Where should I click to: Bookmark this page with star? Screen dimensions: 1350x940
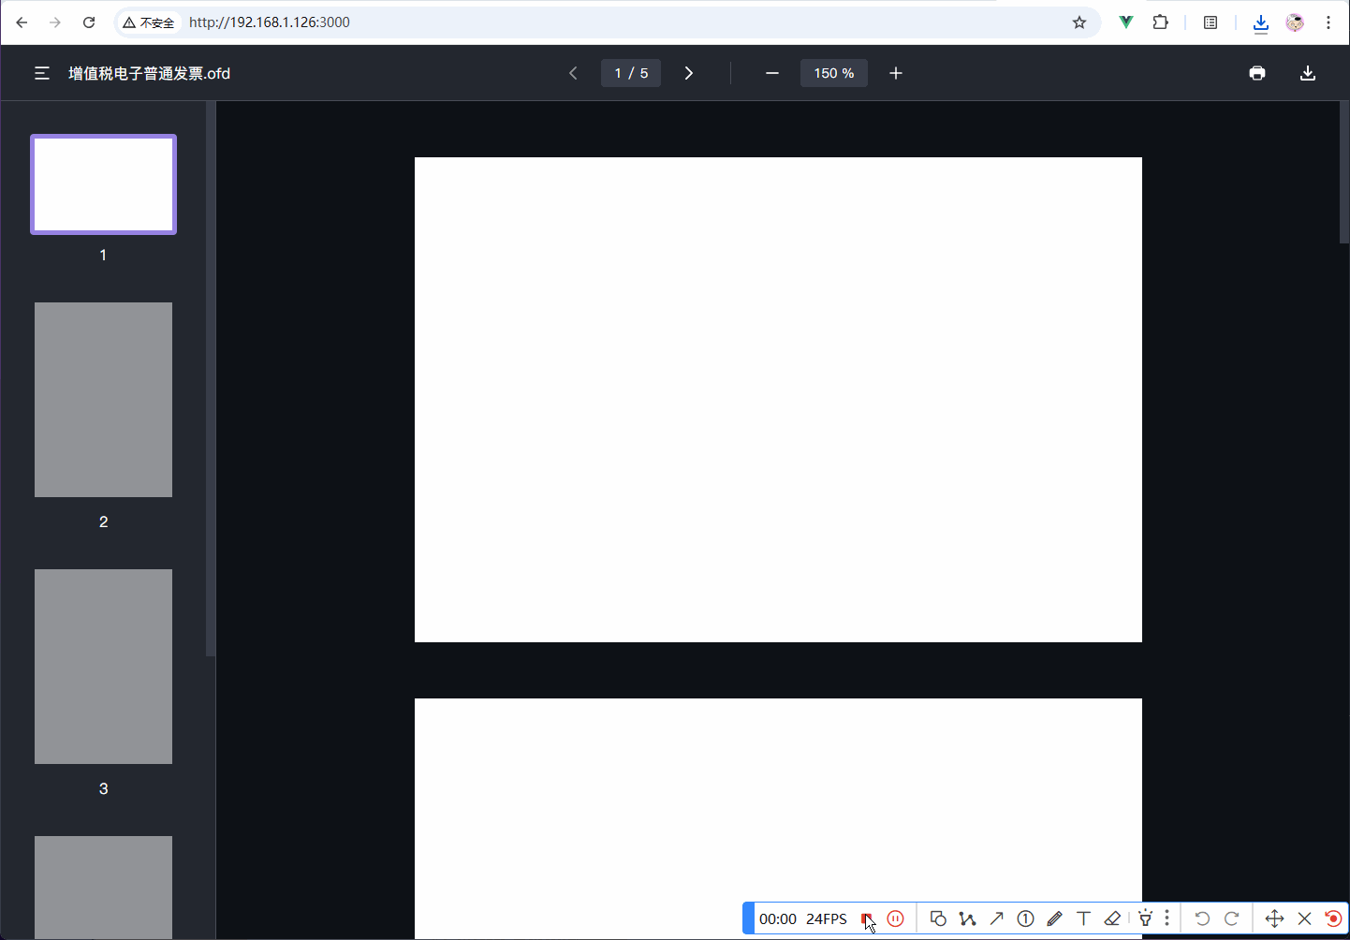pyautogui.click(x=1079, y=22)
